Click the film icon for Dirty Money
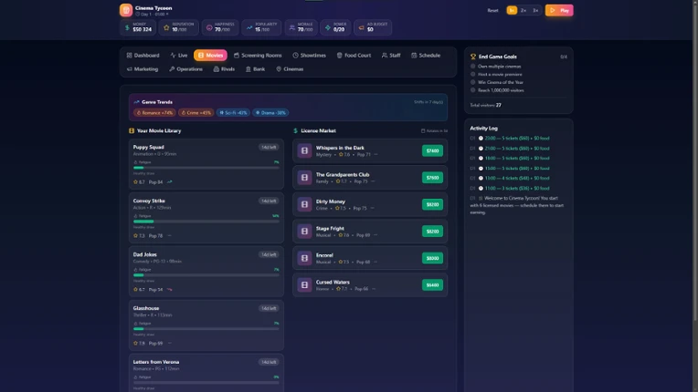Viewport: 698px width, 392px height. pos(304,204)
